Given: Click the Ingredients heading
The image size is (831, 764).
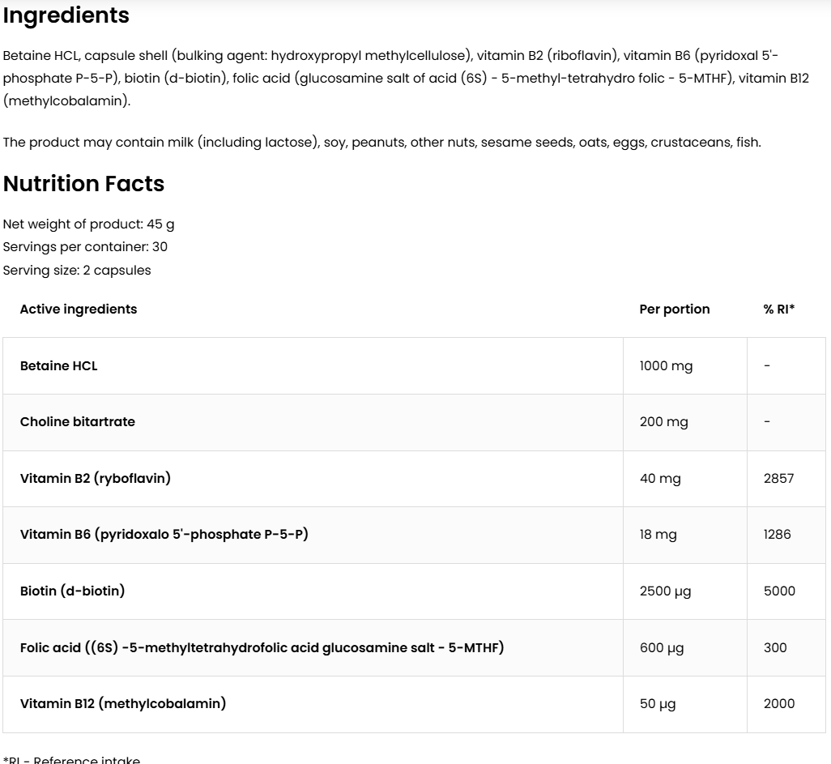Looking at the screenshot, I should (66, 15).
